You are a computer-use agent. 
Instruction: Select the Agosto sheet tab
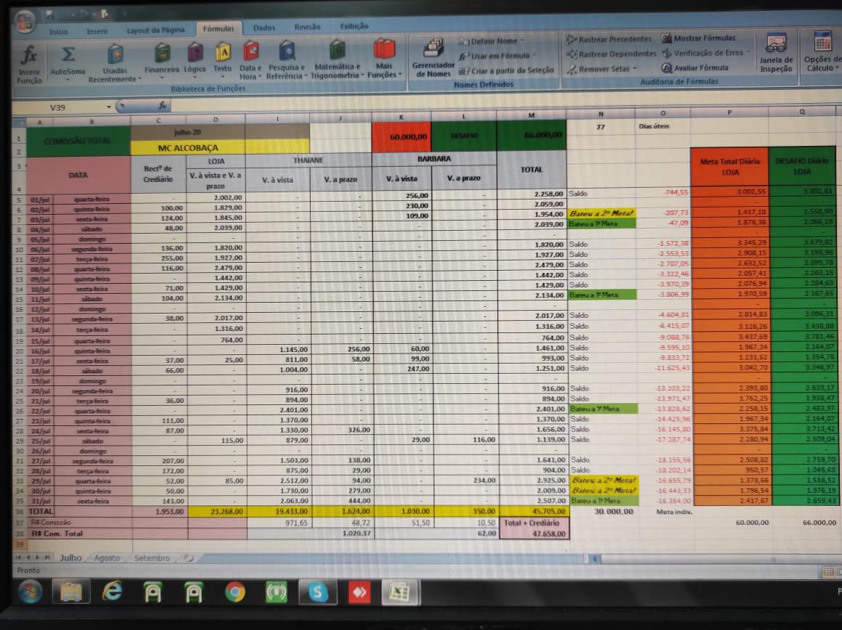click(107, 558)
